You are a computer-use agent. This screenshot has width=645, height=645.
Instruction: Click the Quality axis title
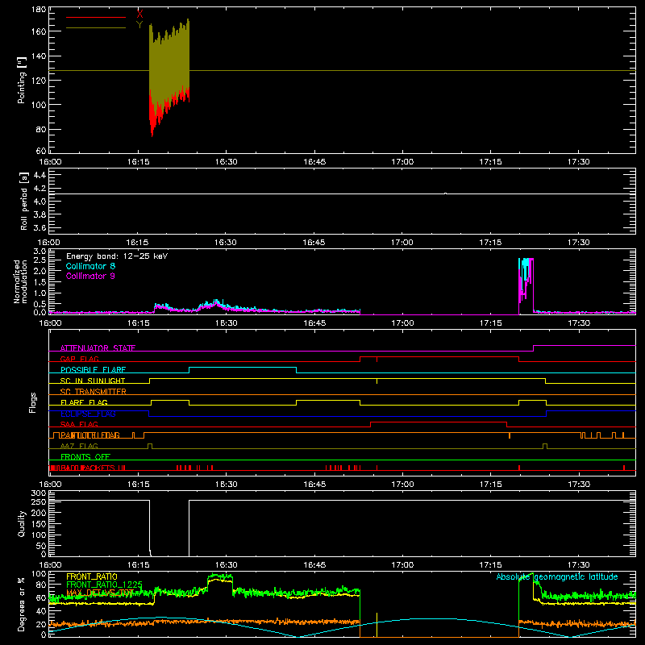[22, 523]
